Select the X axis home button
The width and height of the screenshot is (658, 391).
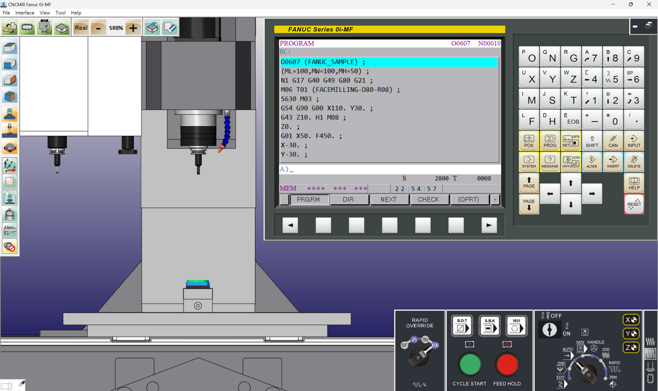pyautogui.click(x=631, y=320)
